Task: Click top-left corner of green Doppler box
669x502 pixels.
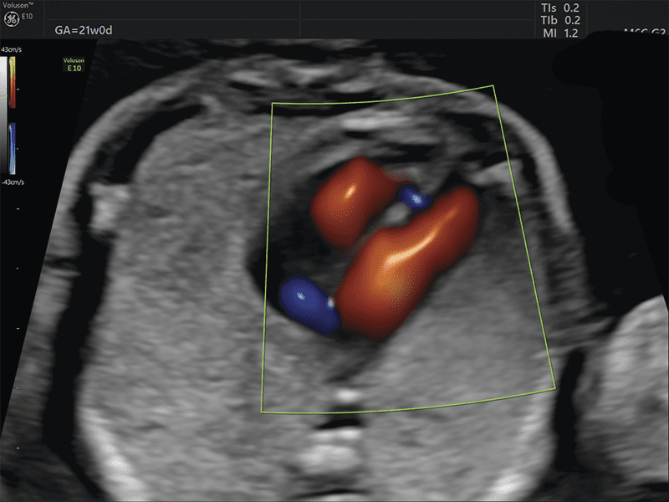Action: tap(273, 104)
